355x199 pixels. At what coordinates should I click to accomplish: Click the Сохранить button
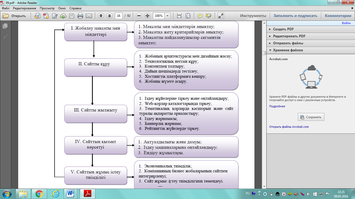click(x=311, y=117)
